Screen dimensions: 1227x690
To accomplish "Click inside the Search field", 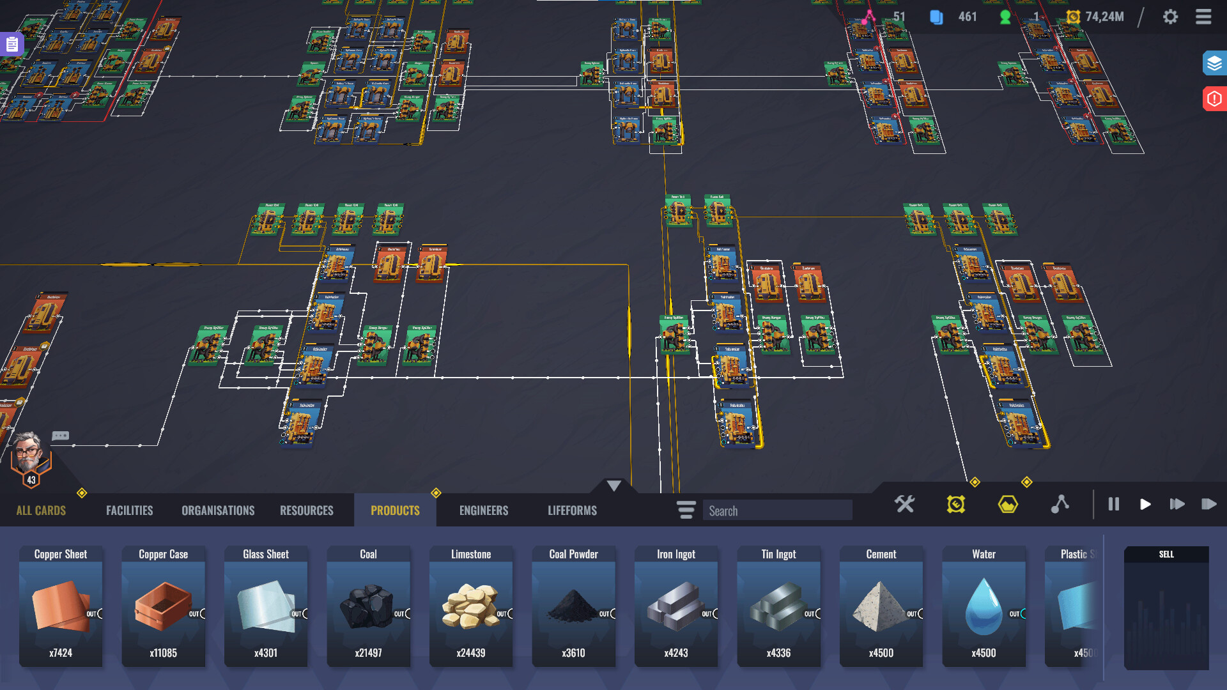I will (x=777, y=510).
